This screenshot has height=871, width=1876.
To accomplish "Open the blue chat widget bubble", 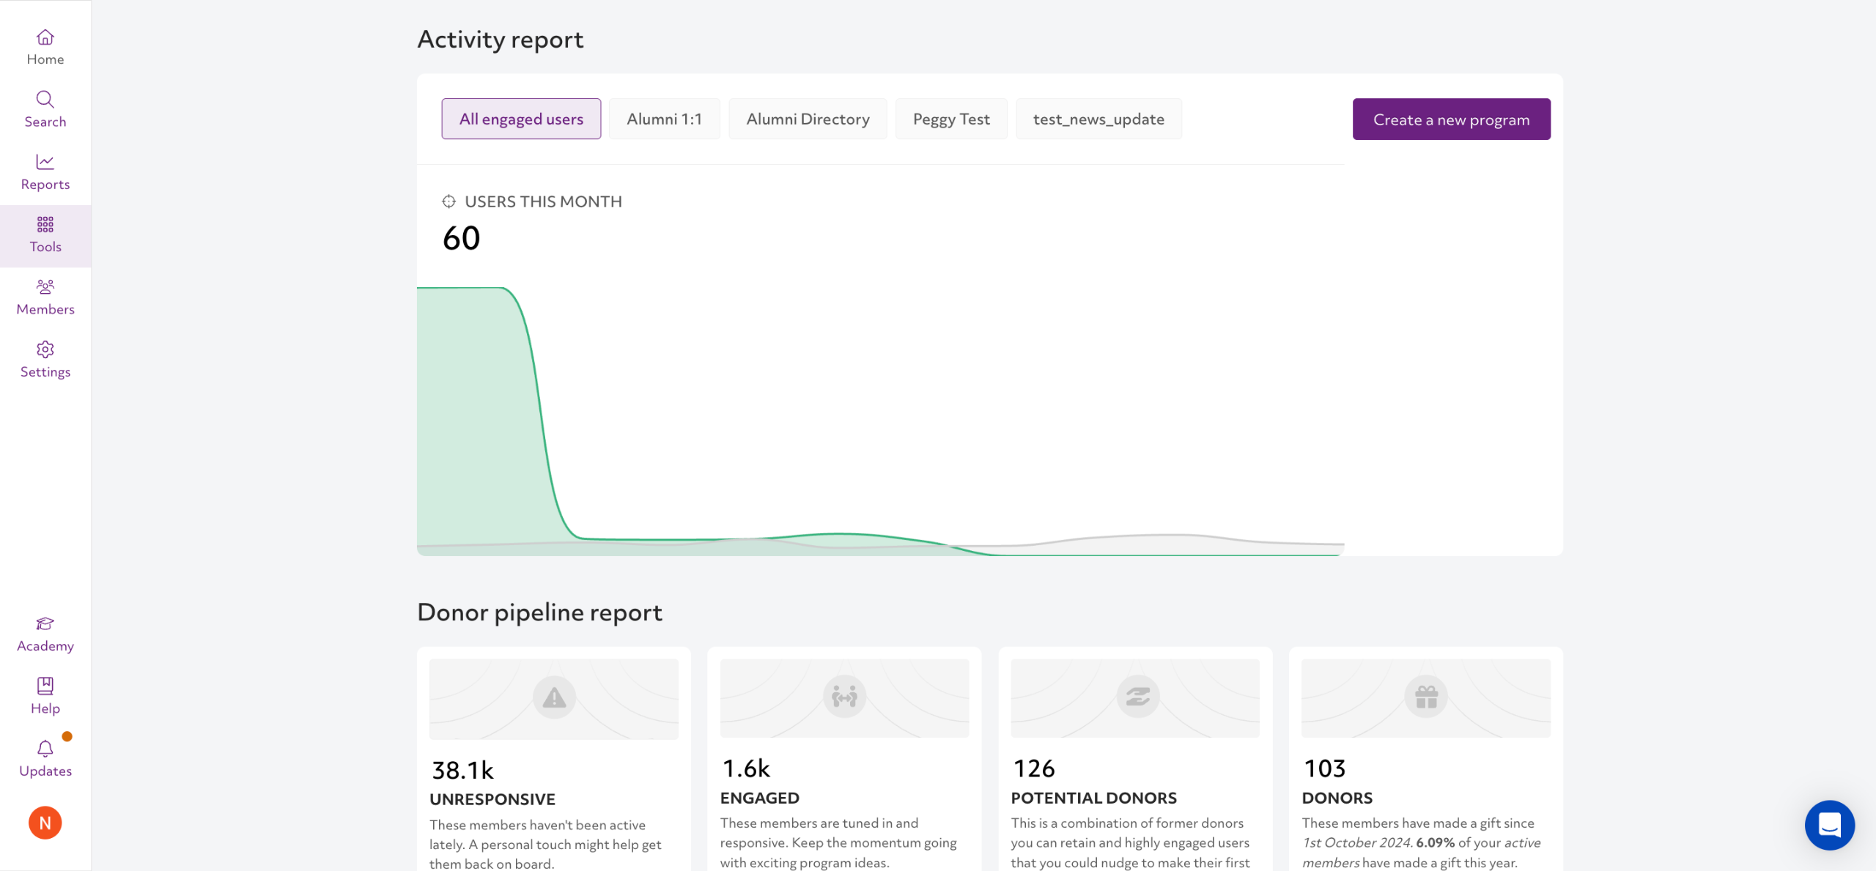I will (1829, 825).
